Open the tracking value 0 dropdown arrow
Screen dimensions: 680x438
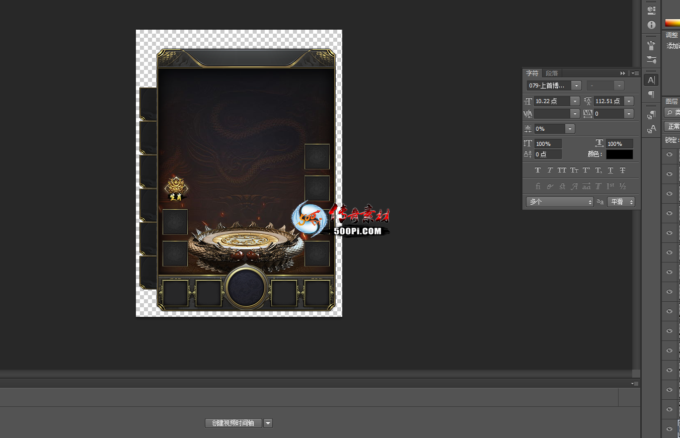629,114
